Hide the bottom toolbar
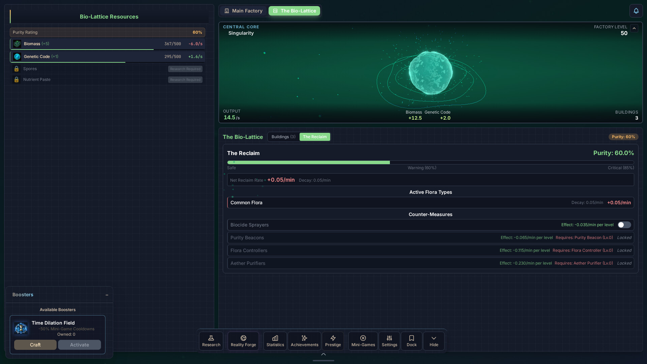 pos(434,341)
